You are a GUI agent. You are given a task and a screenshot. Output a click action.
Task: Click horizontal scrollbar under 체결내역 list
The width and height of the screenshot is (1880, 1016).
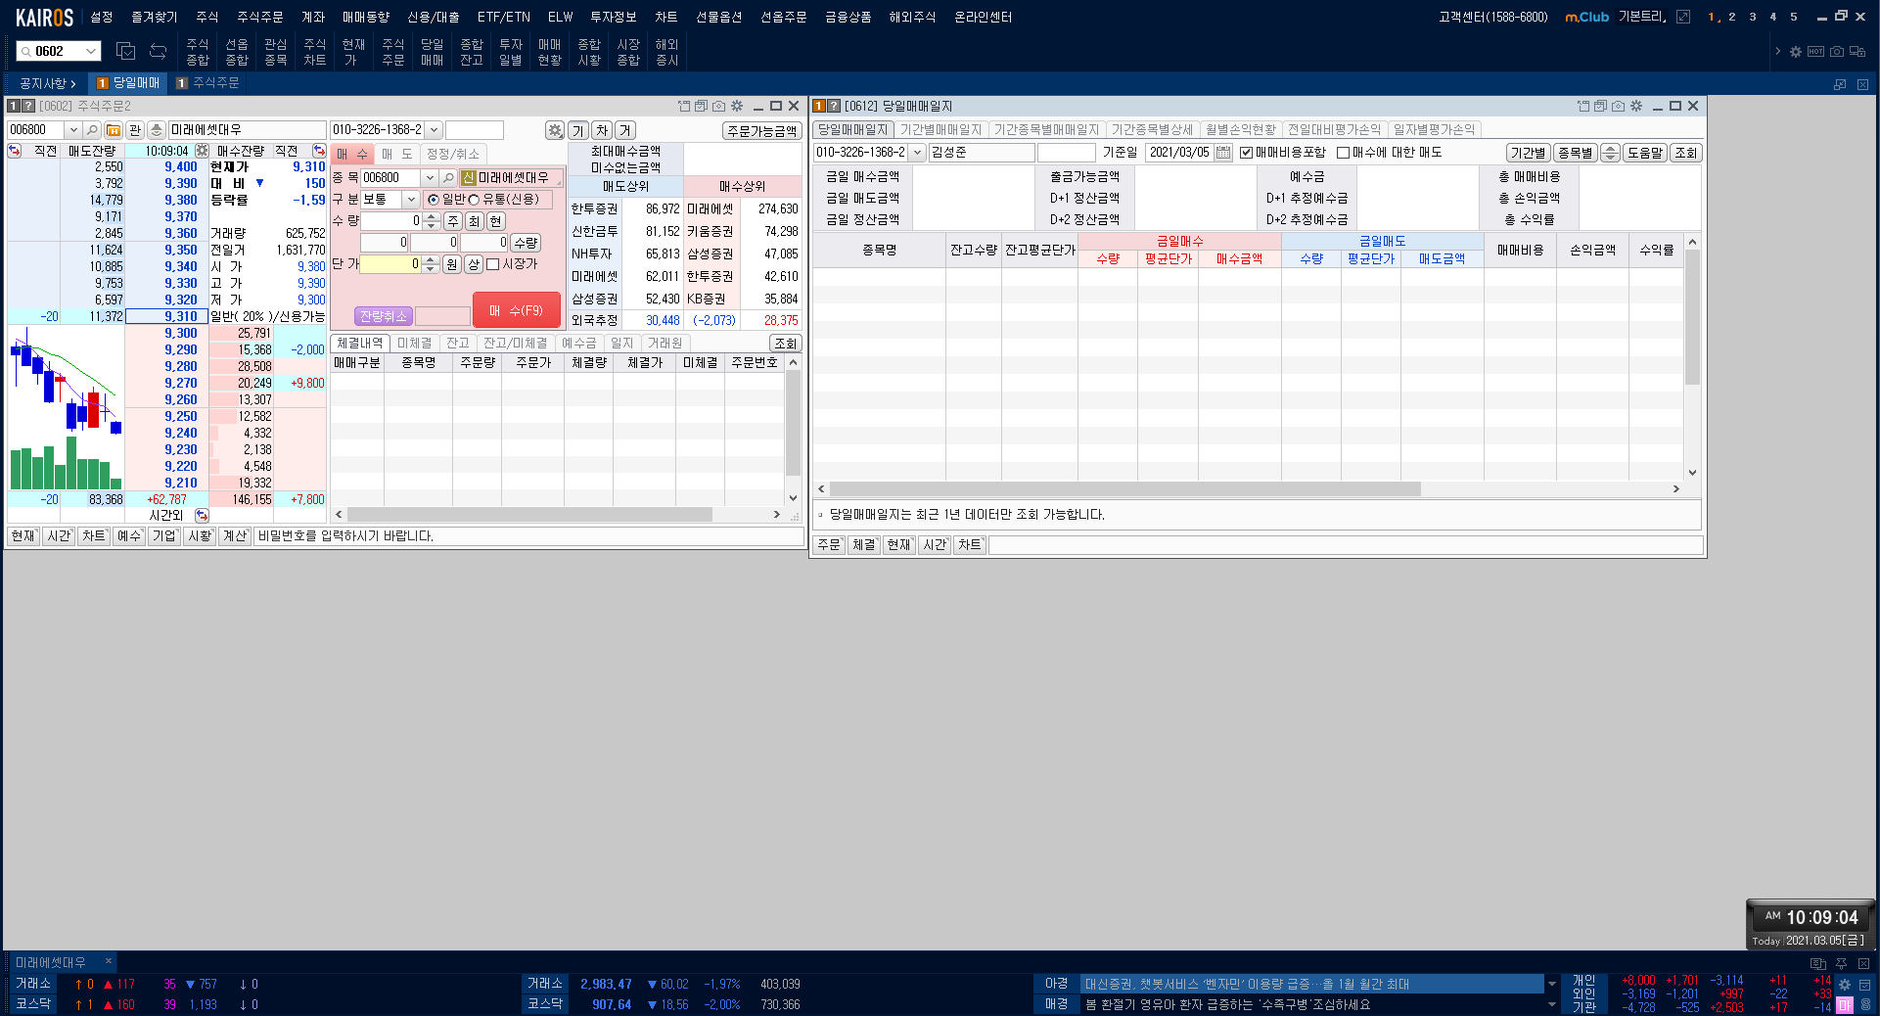pos(529,515)
